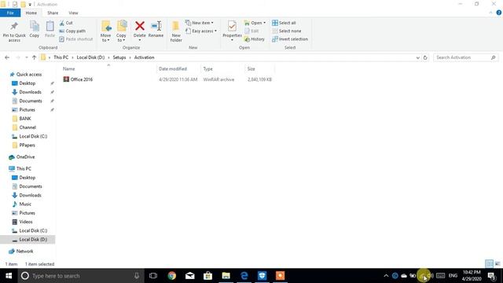Viewport: 503px width, 283px height.
Task: Cut the selected item
Action: pyautogui.click(x=66, y=23)
